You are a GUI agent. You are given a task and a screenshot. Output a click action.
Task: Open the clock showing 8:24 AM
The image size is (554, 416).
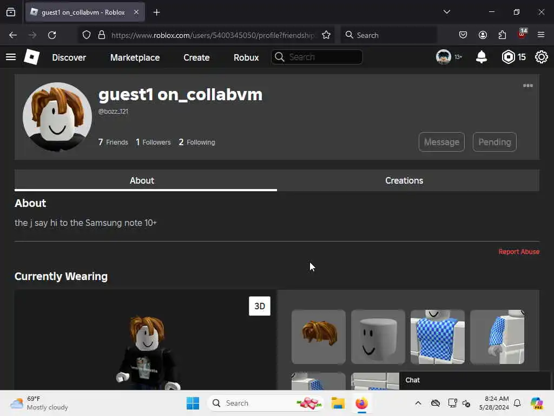(x=494, y=403)
